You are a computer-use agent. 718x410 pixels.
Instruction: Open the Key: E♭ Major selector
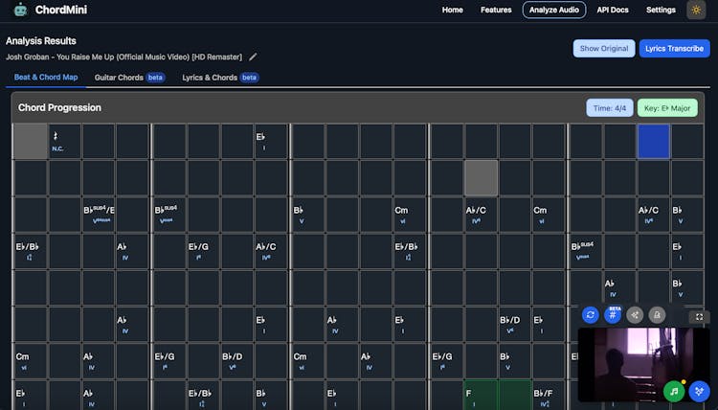click(667, 108)
